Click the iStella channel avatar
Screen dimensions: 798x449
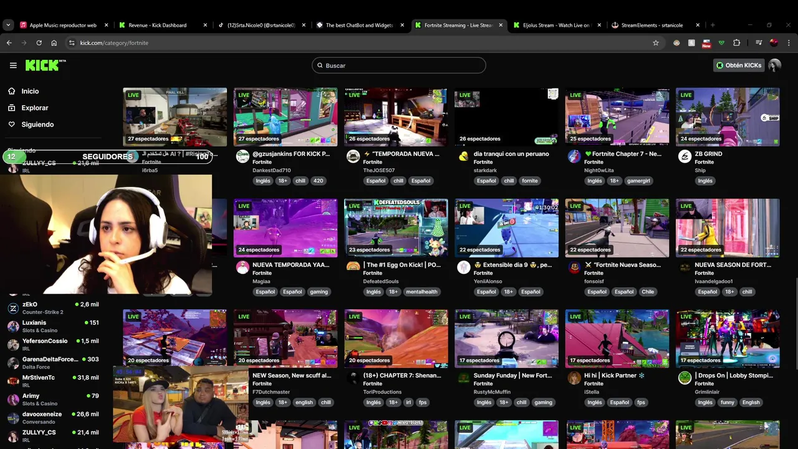pyautogui.click(x=574, y=378)
